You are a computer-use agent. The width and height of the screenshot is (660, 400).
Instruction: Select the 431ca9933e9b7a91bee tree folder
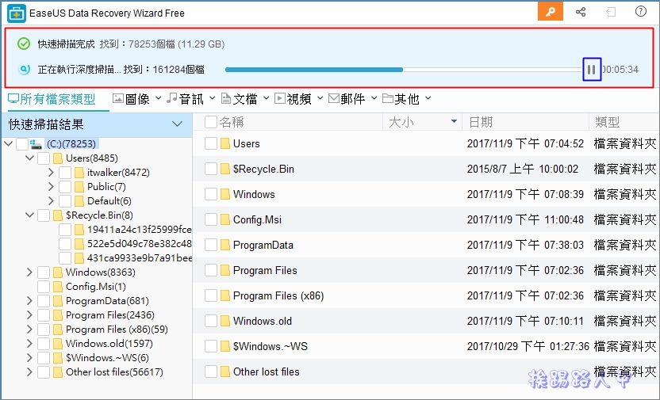[140, 258]
